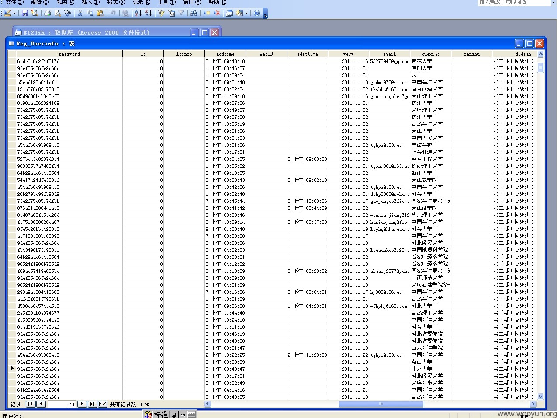The image size is (557, 418).
Task: Paste using the clipboard icon
Action: pos(100,13)
